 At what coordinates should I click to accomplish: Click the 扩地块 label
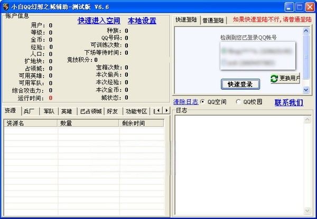pyautogui.click(x=34, y=61)
